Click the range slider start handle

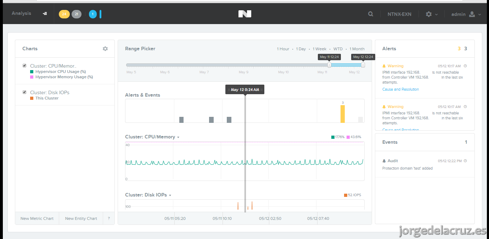tap(329, 65)
